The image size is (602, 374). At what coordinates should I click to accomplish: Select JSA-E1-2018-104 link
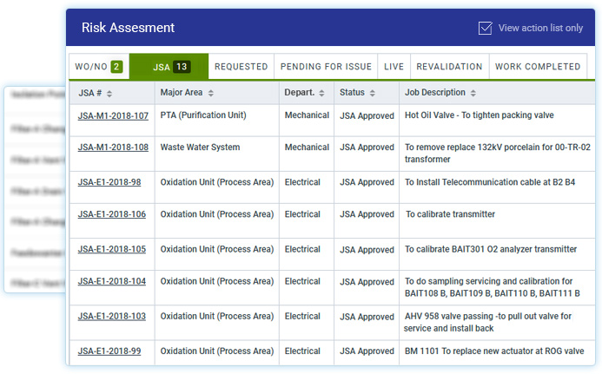tap(112, 282)
